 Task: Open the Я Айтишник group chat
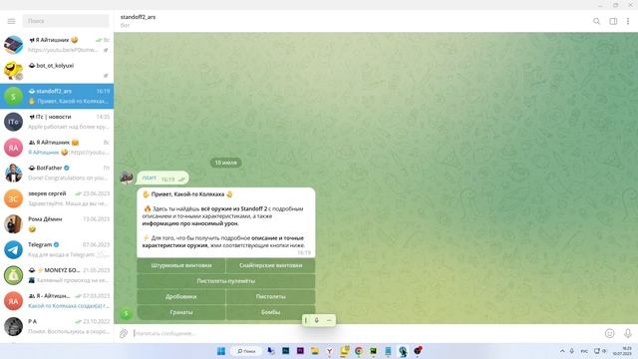pyautogui.click(x=57, y=147)
